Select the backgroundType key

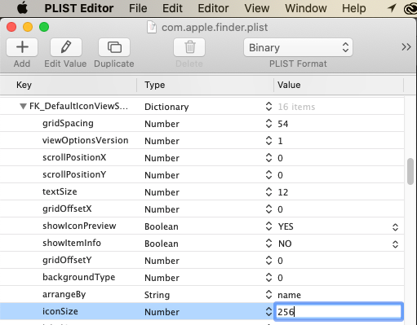pyautogui.click(x=78, y=277)
